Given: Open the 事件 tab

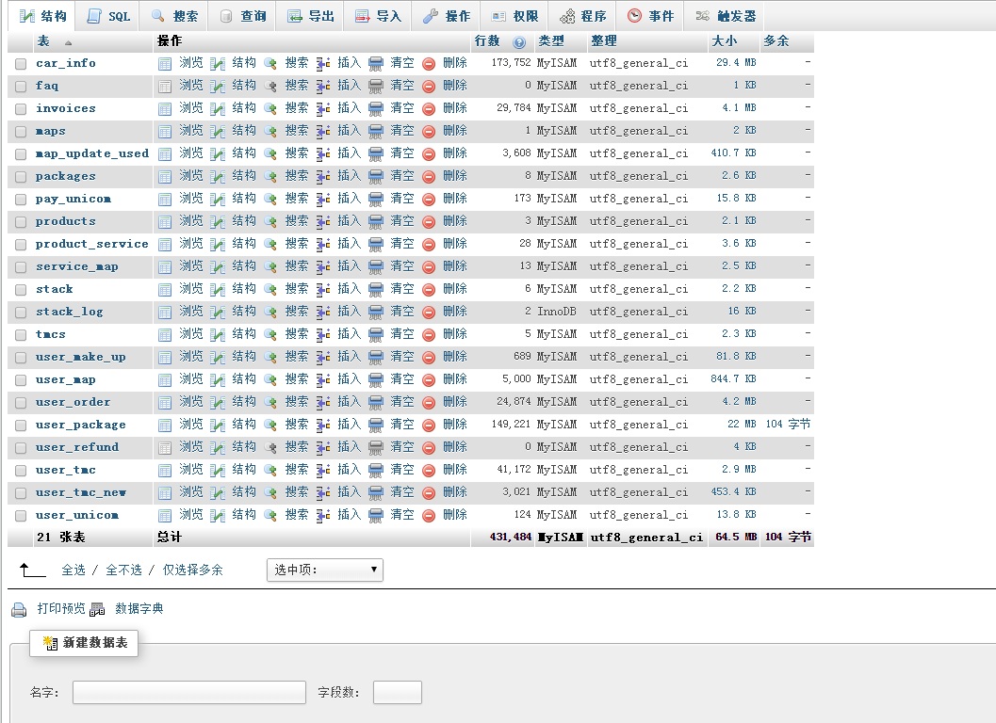Looking at the screenshot, I should click(x=650, y=16).
